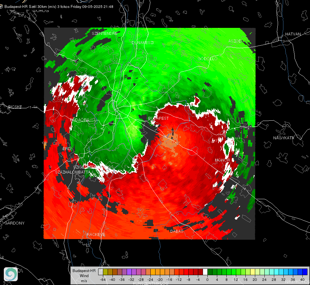
Task: Click the MONOR town label
Action: pyautogui.click(x=222, y=160)
